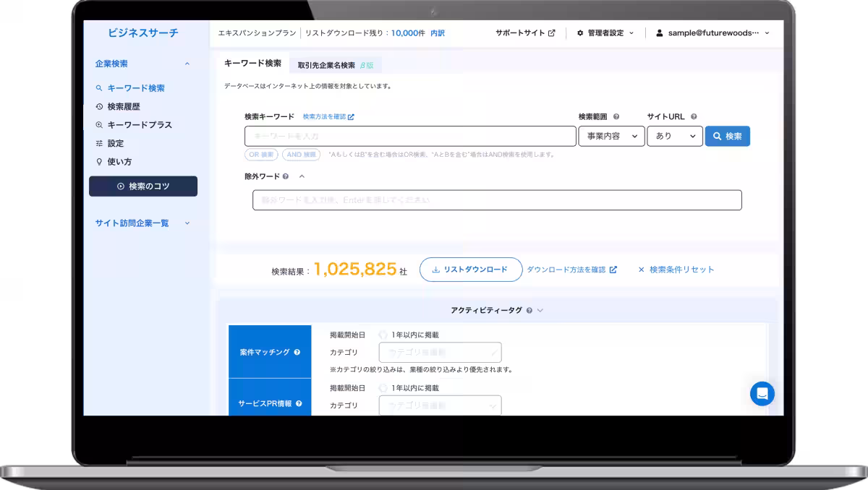Focus the 除外ワード input field

tap(497, 200)
